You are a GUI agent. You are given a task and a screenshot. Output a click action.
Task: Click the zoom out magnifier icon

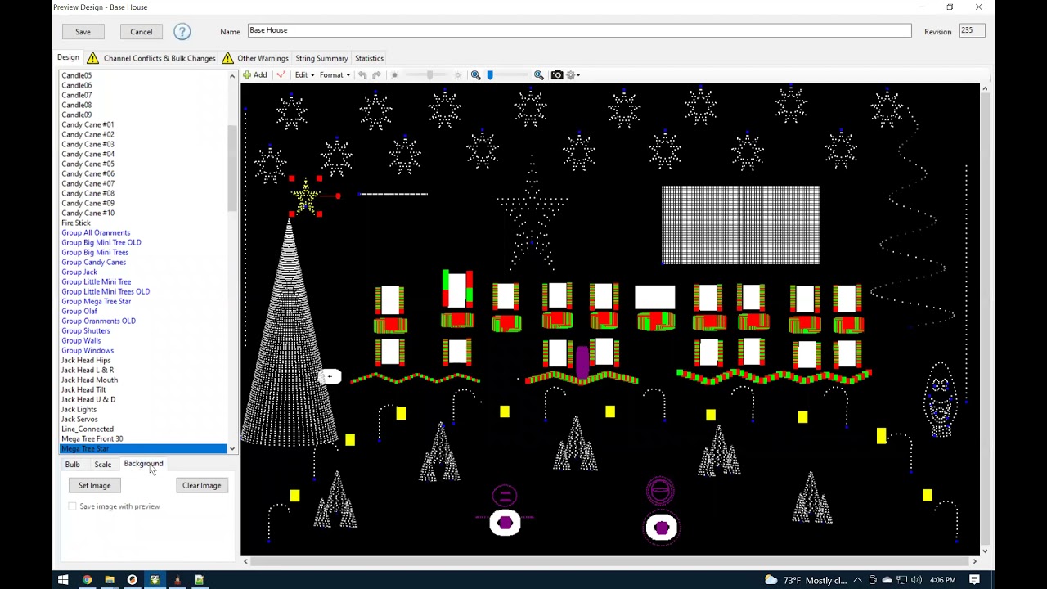click(475, 75)
